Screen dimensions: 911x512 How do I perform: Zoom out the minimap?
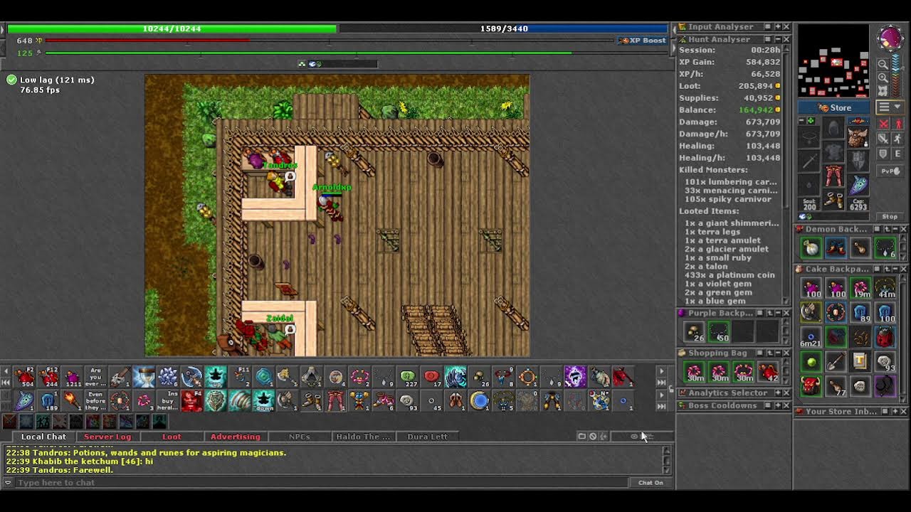point(883,65)
